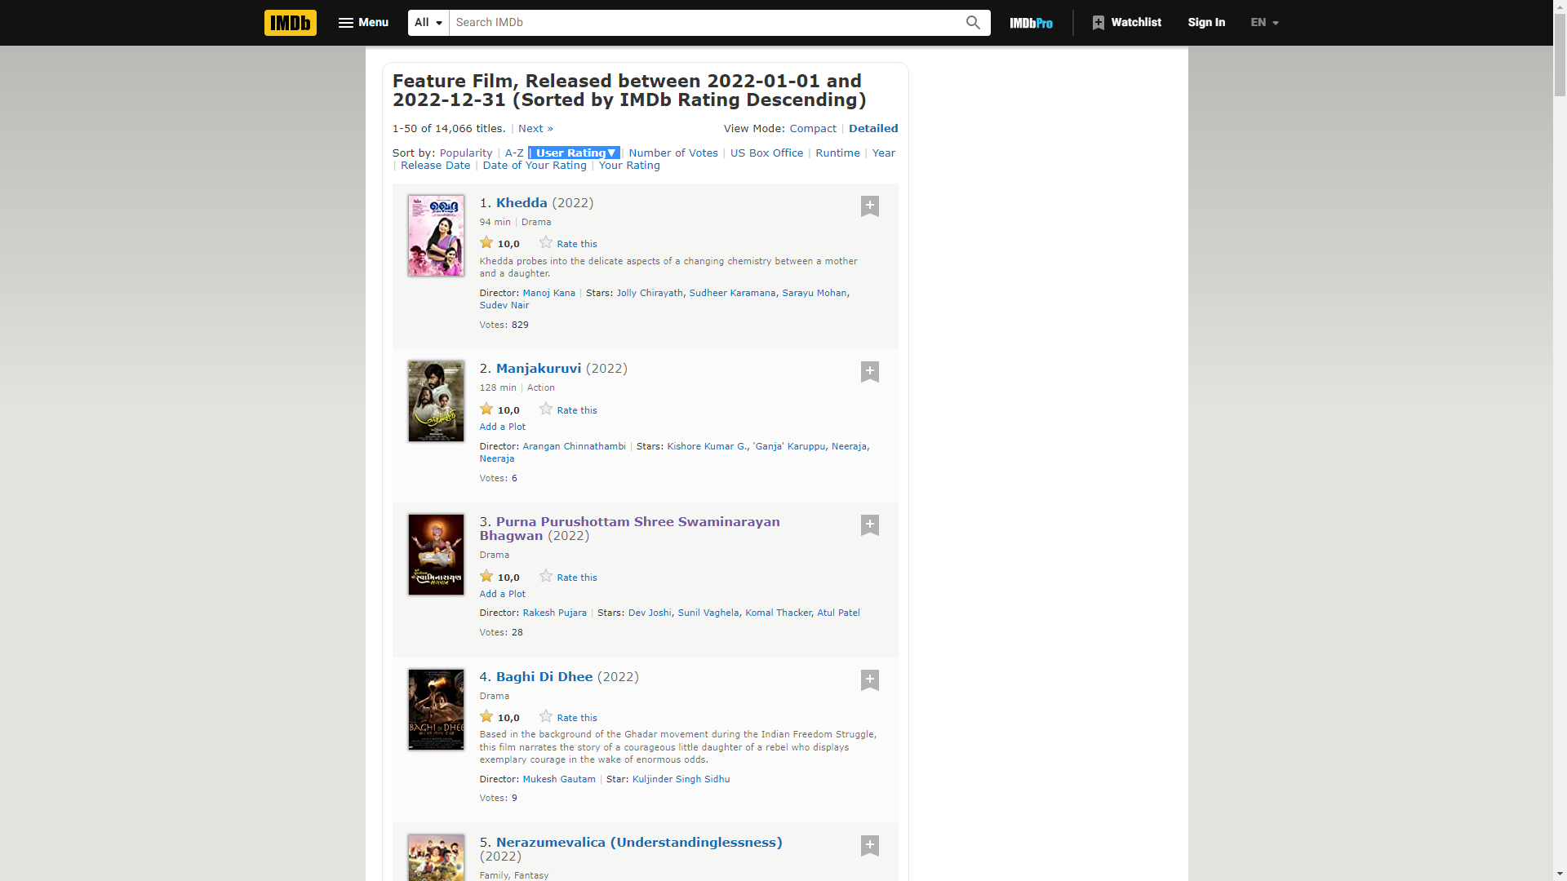Click the Khedda poster thumbnail
The image size is (1567, 881).
click(x=436, y=236)
